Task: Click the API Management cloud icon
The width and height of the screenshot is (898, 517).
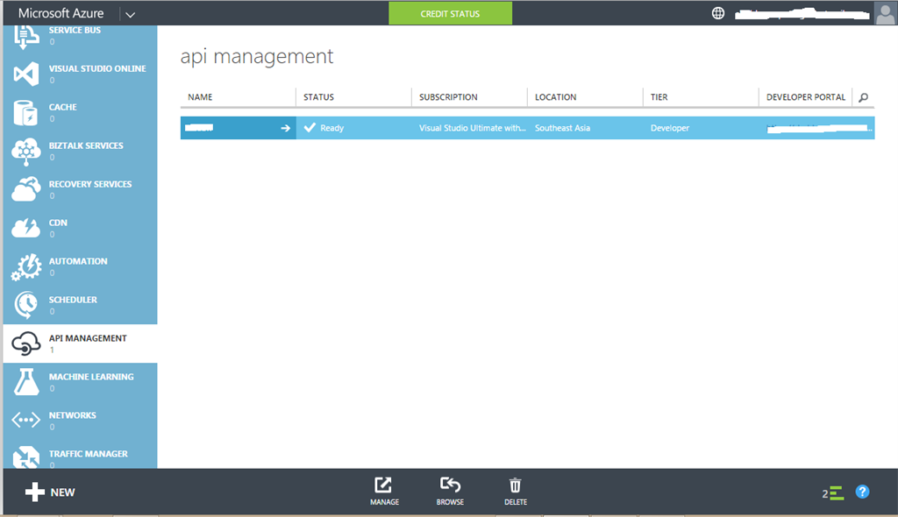Action: click(26, 343)
